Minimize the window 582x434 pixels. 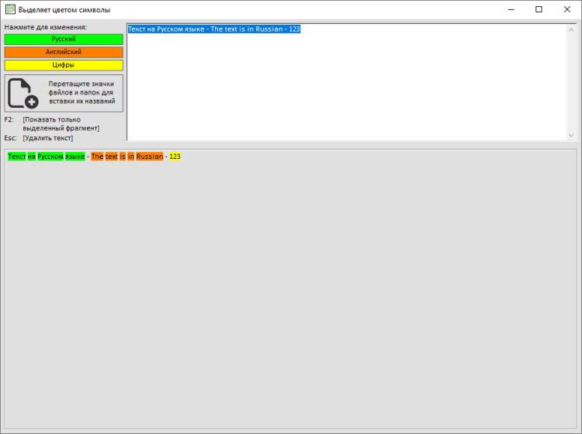pos(511,9)
